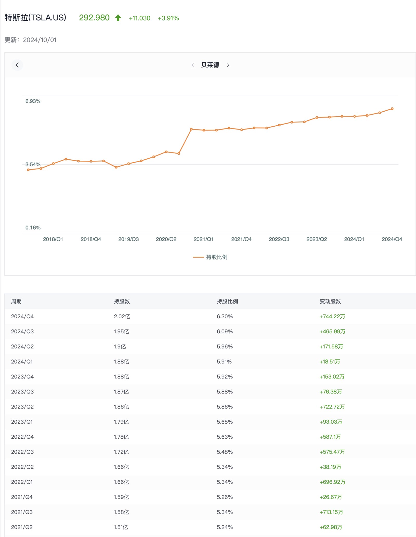Image resolution: width=416 pixels, height=537 pixels.
Task: Select the 2023/Q3 period row cell
Action: [22, 392]
